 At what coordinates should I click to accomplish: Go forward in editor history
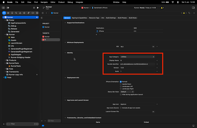(49, 13)
